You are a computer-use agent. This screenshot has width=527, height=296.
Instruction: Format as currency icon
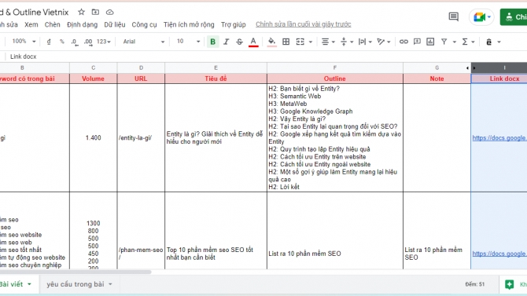[49, 42]
